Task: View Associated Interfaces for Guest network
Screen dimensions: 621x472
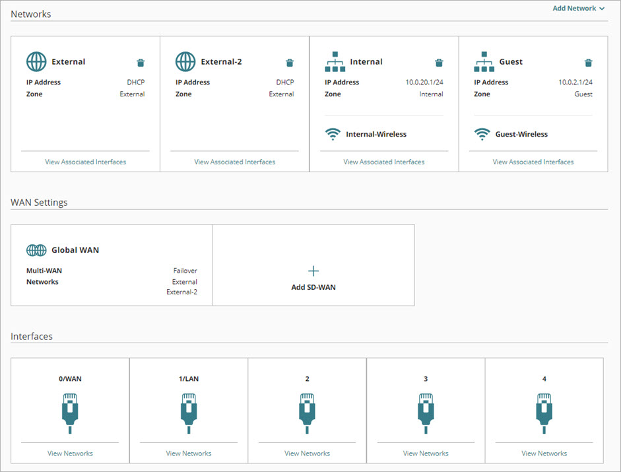Action: click(533, 162)
